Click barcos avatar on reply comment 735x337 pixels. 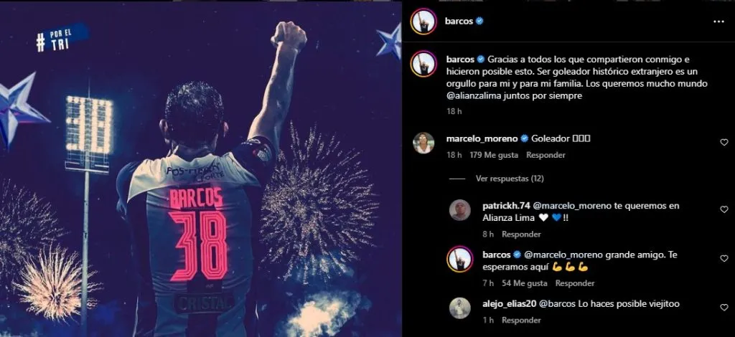coord(459,259)
